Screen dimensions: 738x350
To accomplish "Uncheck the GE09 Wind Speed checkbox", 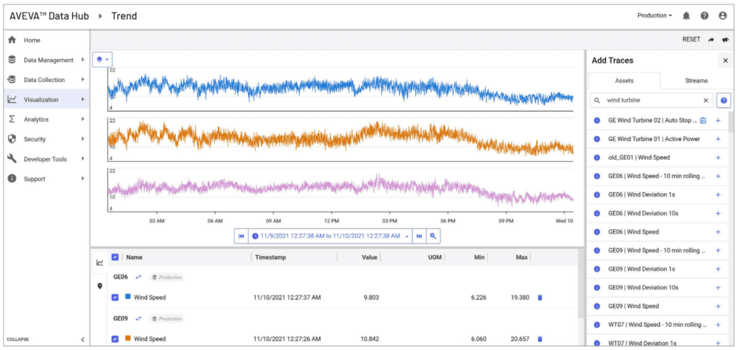I will click(x=115, y=338).
